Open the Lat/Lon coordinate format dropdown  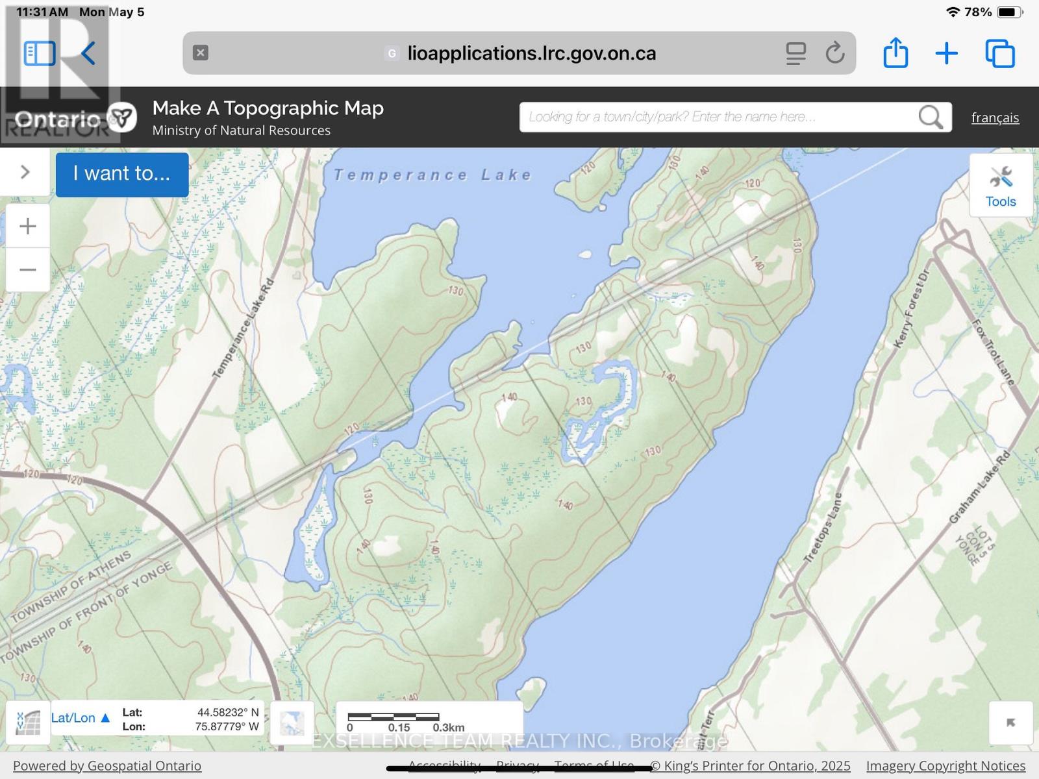click(81, 717)
